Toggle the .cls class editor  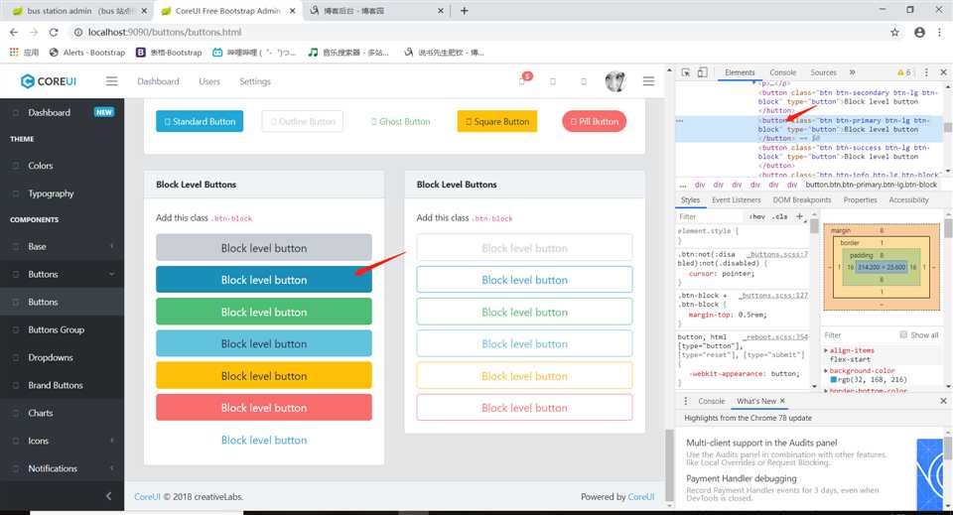[780, 216]
